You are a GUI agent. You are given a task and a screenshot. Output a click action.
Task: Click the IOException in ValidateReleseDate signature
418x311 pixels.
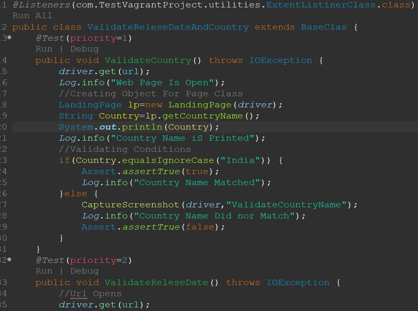pyautogui.click(x=298, y=283)
